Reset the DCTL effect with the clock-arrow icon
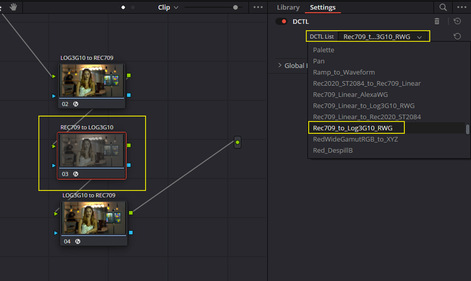Screen dimensions: 471x281 coord(457,21)
